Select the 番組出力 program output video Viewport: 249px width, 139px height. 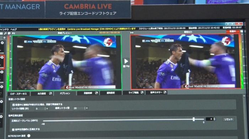point(185,62)
